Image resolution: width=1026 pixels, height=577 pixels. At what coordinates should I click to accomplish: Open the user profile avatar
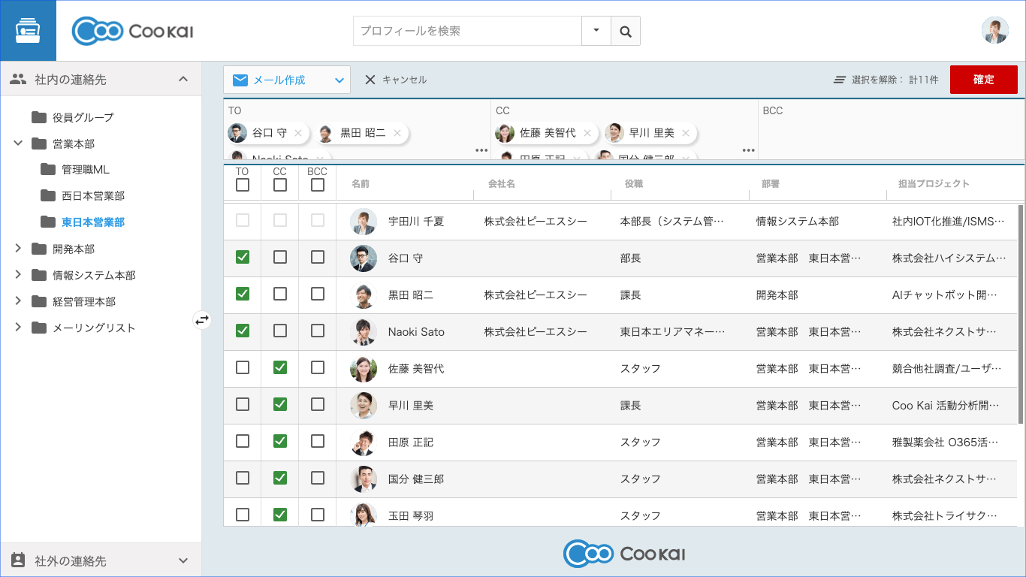(994, 31)
